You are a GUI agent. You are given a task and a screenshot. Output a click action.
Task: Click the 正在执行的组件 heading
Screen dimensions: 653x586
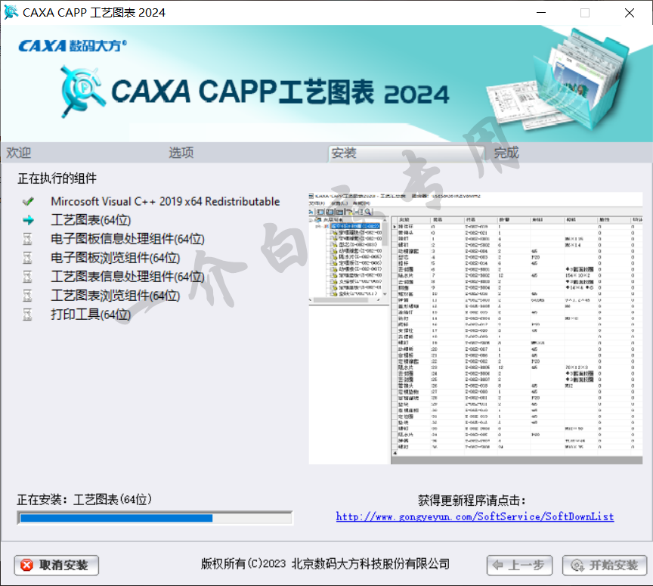click(57, 178)
